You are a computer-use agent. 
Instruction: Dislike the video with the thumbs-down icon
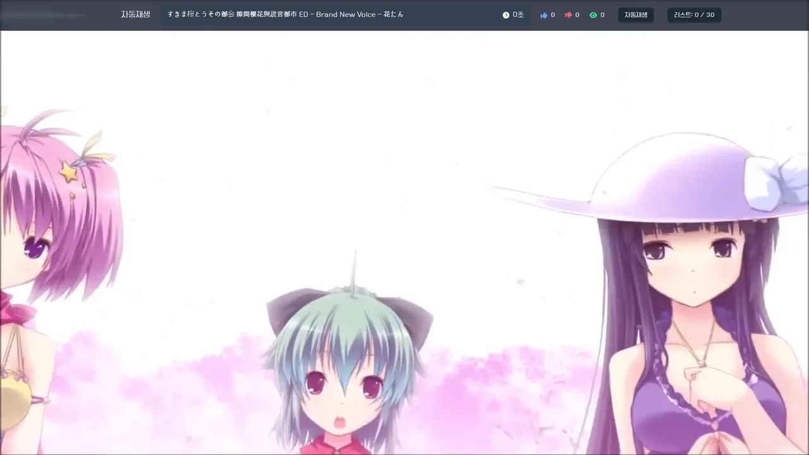coord(568,15)
